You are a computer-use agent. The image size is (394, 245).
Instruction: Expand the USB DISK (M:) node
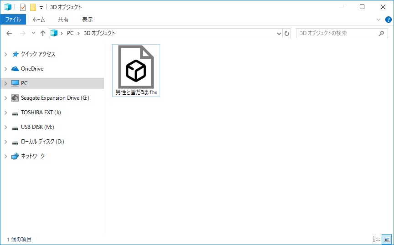click(6, 127)
